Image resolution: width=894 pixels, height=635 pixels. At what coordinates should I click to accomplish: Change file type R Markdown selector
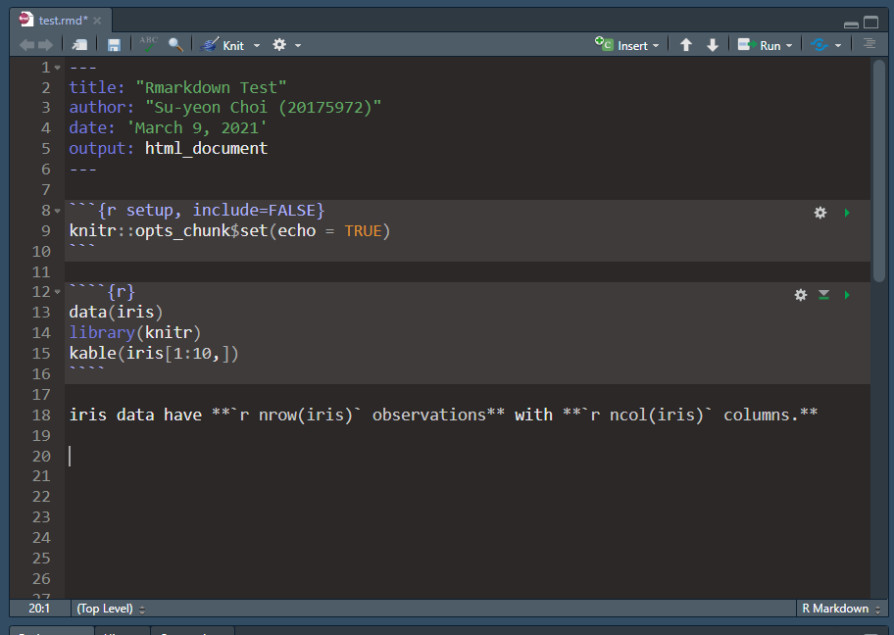pos(841,609)
